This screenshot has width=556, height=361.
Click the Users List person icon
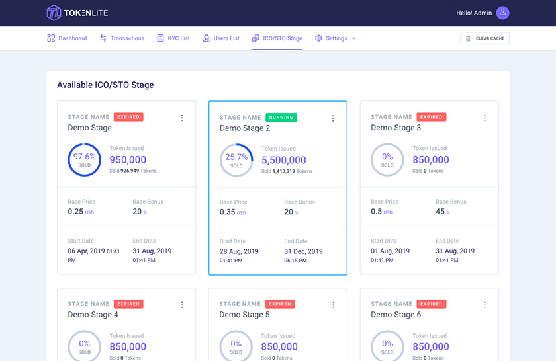(x=207, y=38)
